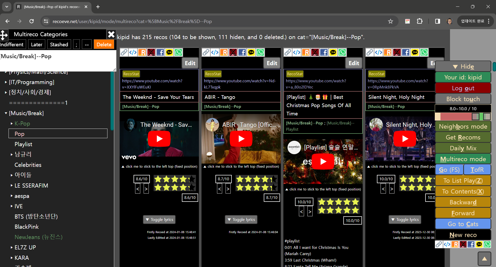Viewport: 496px width, 267px height.
Task: Expand the LE SSERAFIM subcategory
Action: pos(12,186)
